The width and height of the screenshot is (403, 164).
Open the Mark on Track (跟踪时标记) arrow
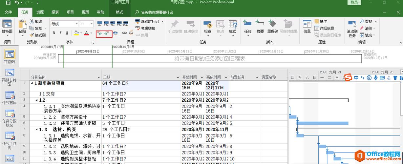(x=162, y=22)
